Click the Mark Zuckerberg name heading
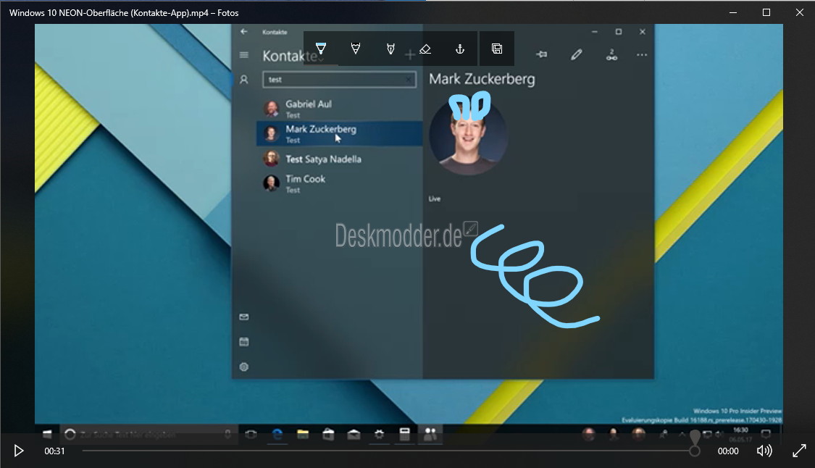815x468 pixels. coord(482,79)
